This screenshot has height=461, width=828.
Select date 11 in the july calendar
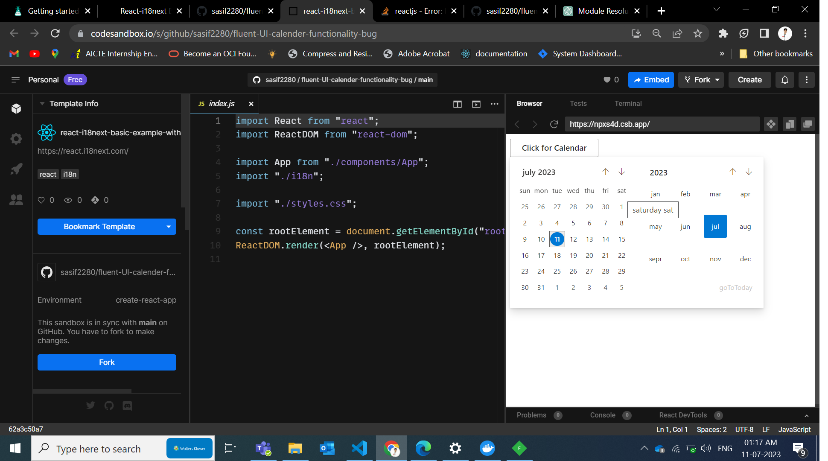[557, 239]
